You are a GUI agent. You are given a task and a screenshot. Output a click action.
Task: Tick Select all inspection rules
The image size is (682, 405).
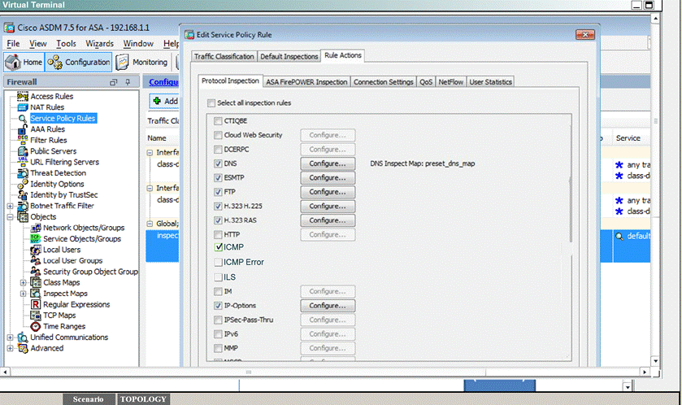[211, 103]
